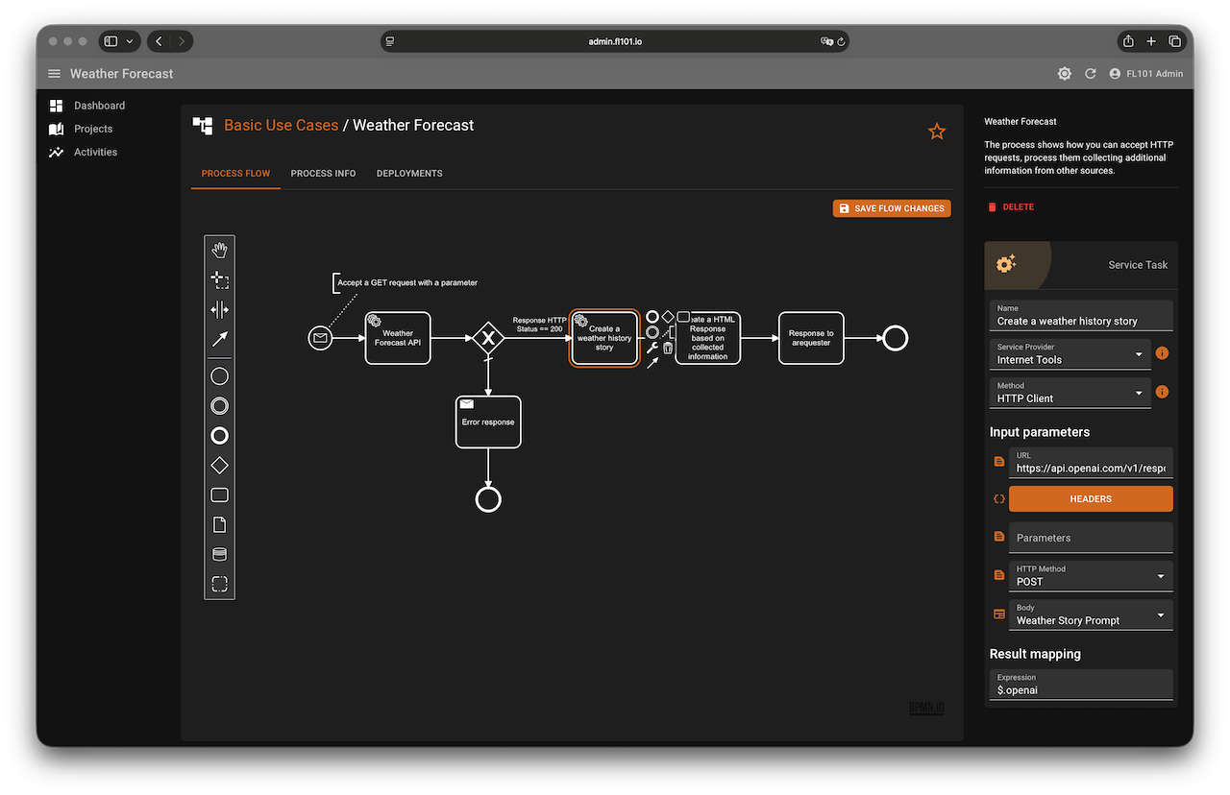The height and width of the screenshot is (795, 1230).
Task: Pick the global connect arrow tool
Action: click(x=219, y=340)
